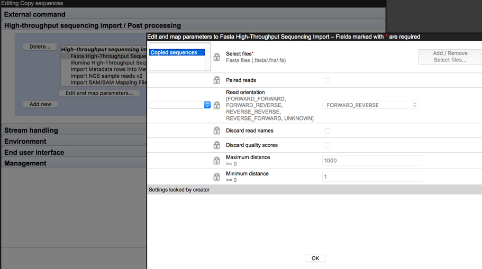This screenshot has width=482, height=269.
Task: Click the Maximum distance field showing 1000
Action: 372,161
